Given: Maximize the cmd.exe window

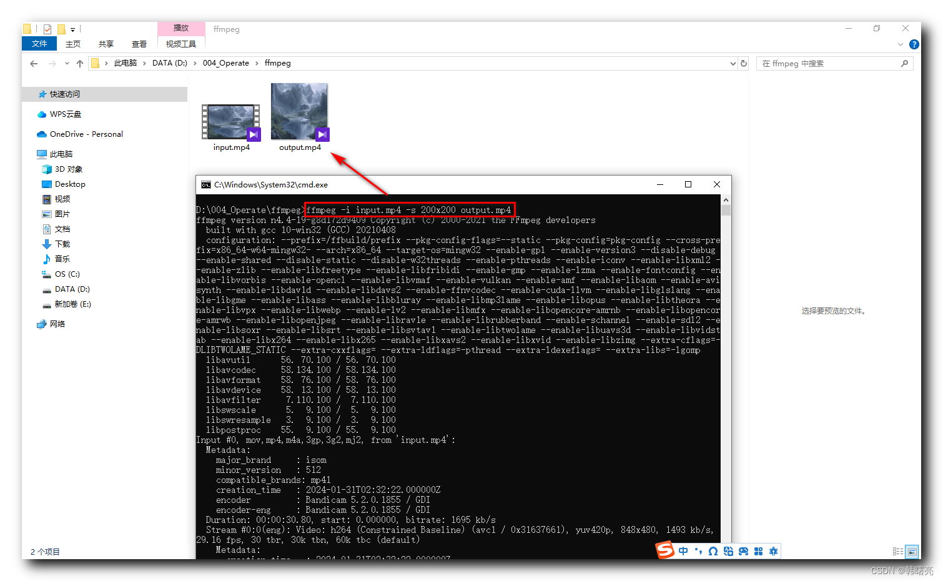Looking at the screenshot, I should (688, 184).
